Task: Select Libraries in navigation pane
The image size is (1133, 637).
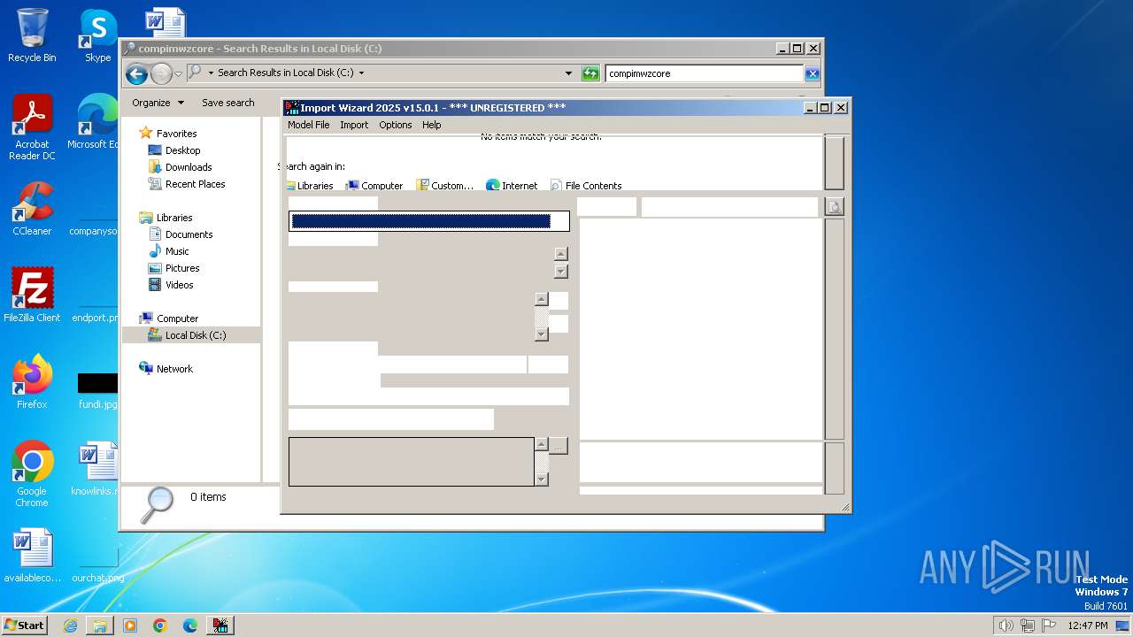Action: pos(174,218)
